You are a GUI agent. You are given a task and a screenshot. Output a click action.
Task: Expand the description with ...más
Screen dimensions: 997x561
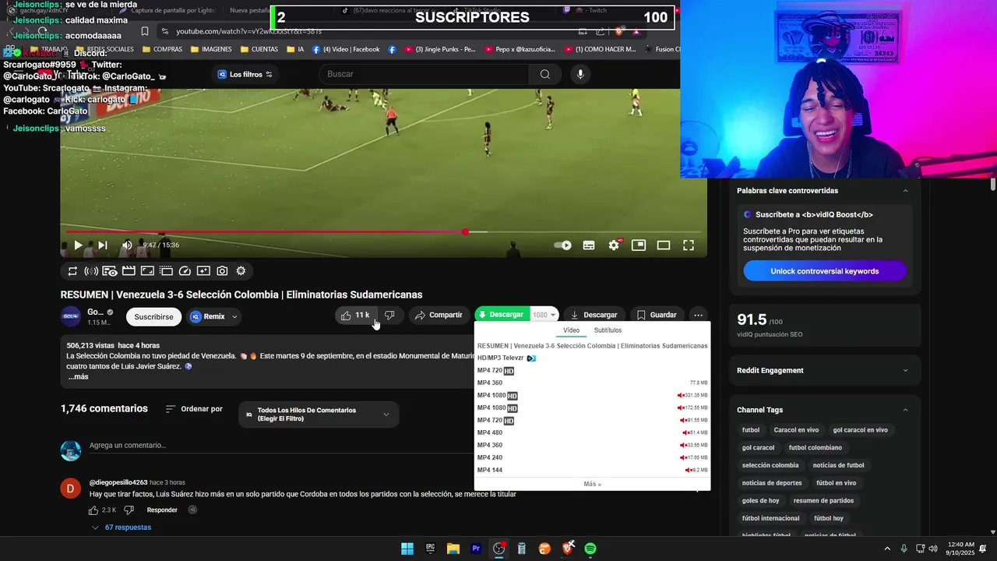point(78,377)
